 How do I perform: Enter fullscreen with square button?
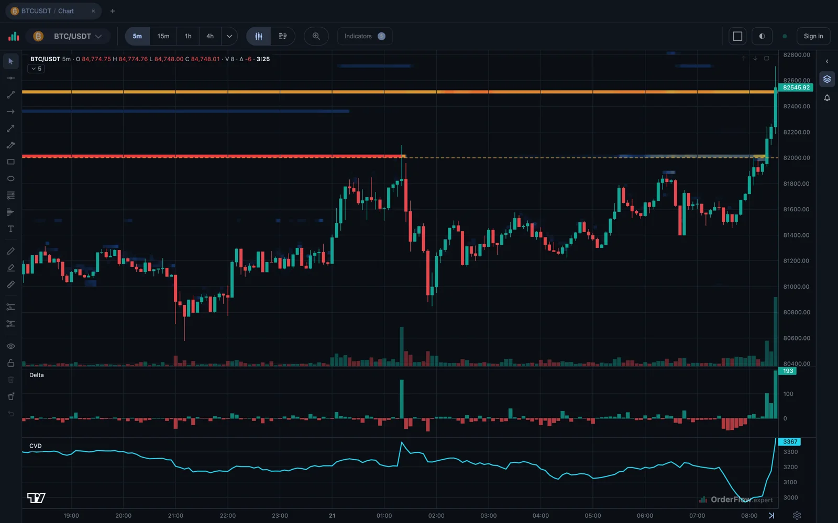click(737, 36)
